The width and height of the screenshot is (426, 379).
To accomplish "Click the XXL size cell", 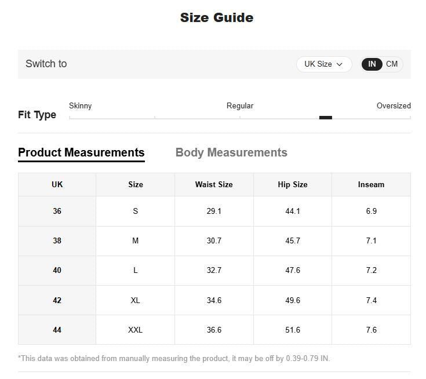I will point(135,330).
